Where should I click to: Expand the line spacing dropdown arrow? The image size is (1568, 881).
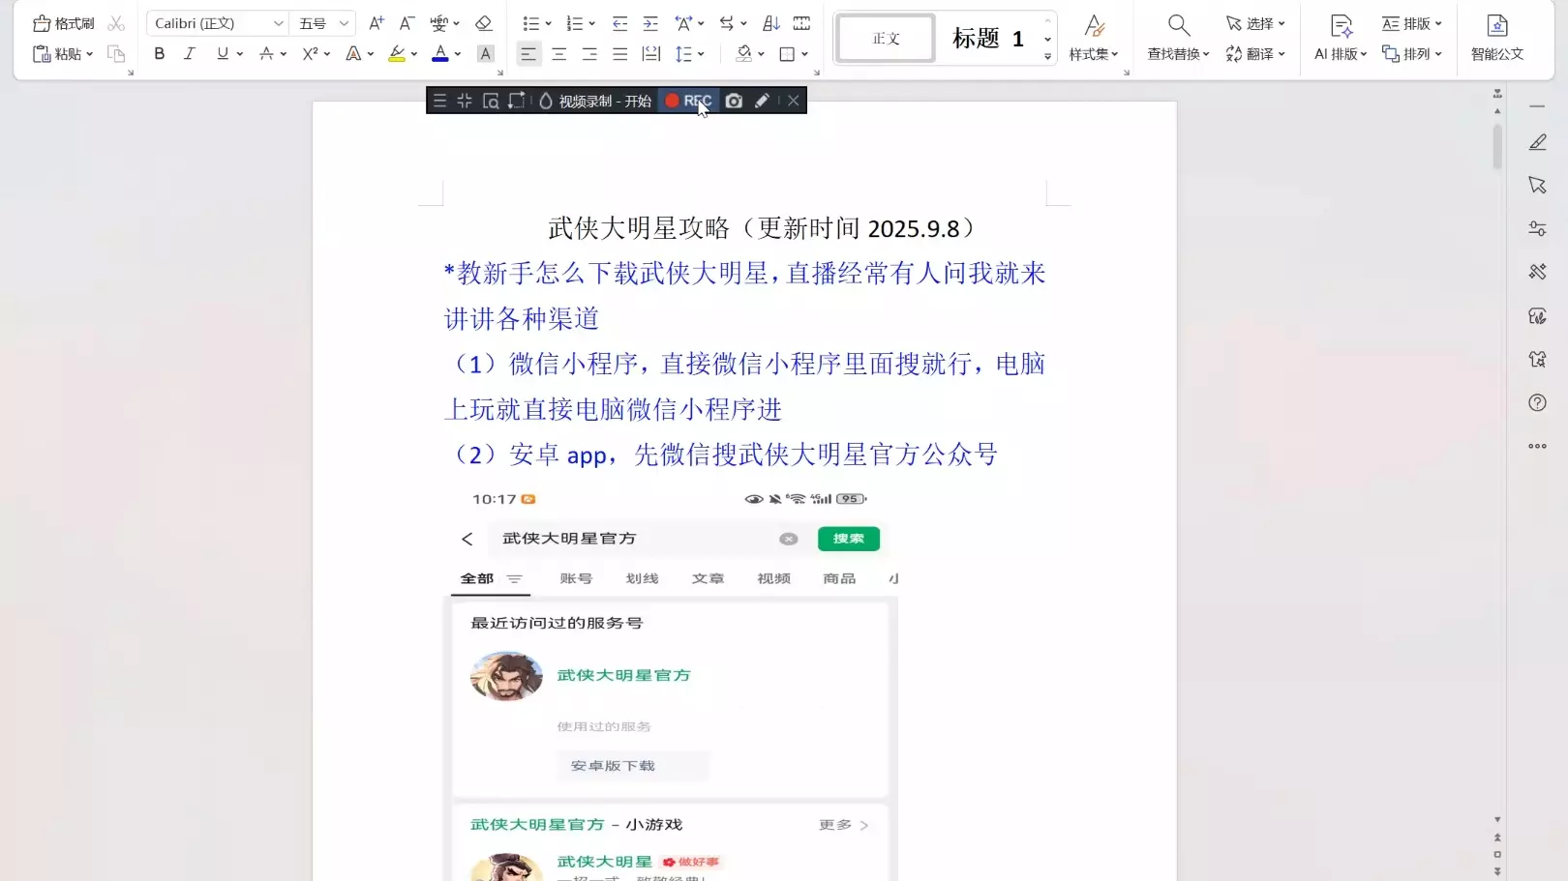(x=701, y=54)
